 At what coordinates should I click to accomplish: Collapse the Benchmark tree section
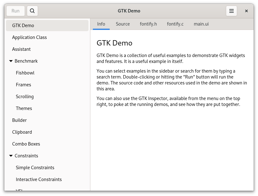11,61
